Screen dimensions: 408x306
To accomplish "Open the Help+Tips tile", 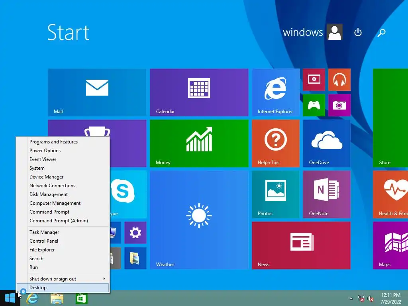I will (x=276, y=143).
